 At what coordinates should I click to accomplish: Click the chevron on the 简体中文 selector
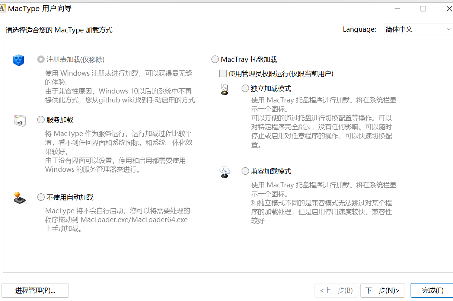click(x=448, y=29)
